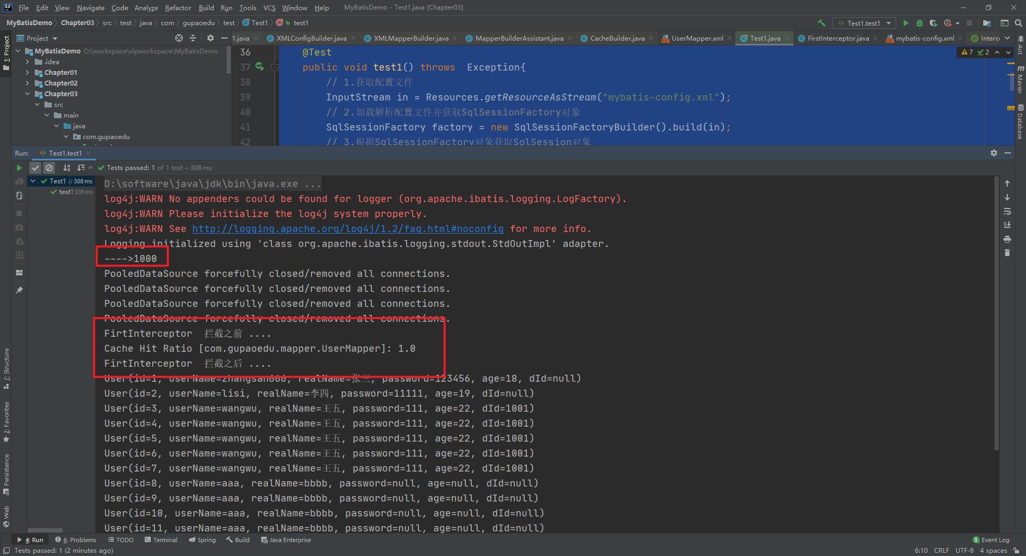1026x556 pixels.
Task: Open Run panel settings gear
Action: coord(994,153)
